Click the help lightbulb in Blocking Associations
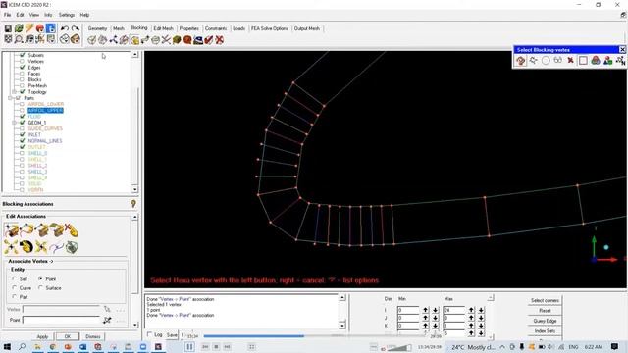628x353 pixels. point(133,204)
